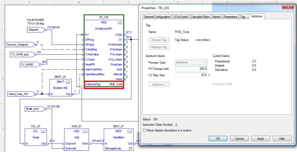Switch to General Configuration tab
The width and height of the screenshot is (297, 152).
pyautogui.click(x=158, y=17)
